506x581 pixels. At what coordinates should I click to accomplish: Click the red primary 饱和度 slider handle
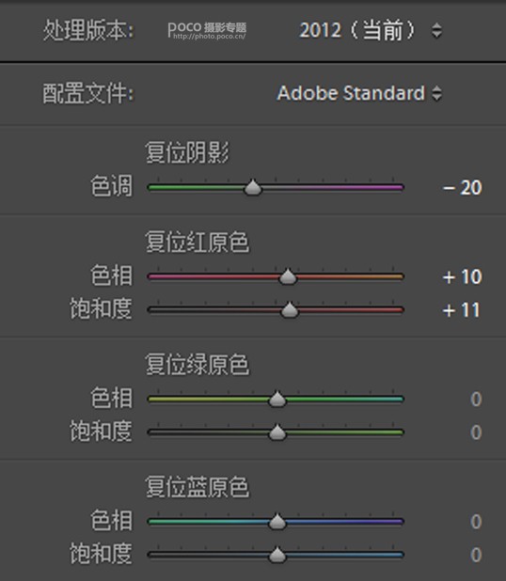point(290,309)
